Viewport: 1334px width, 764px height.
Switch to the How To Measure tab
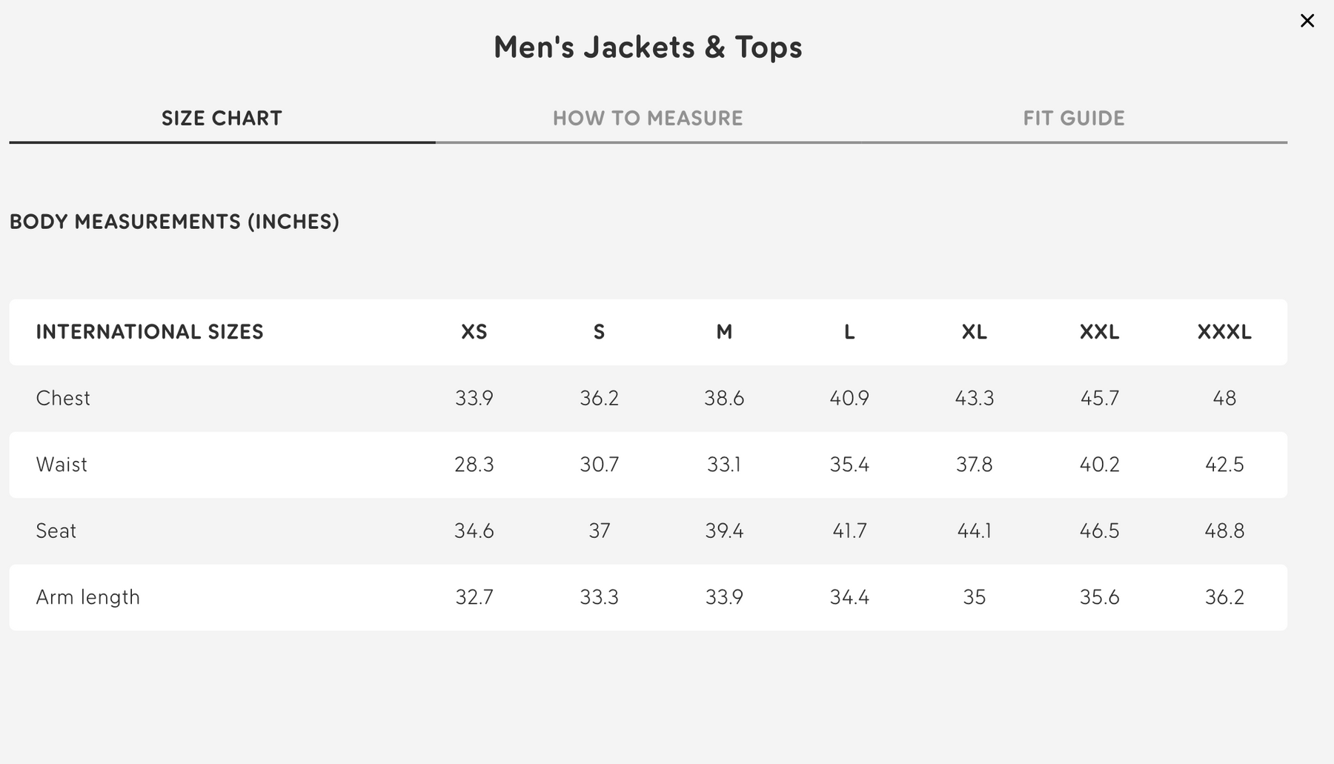(x=647, y=119)
